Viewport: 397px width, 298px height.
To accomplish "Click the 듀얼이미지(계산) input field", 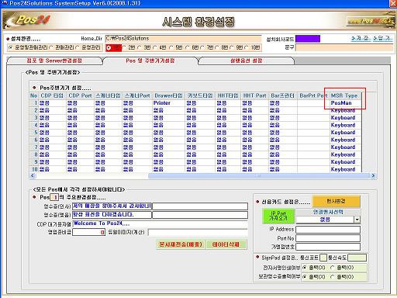I will coord(198,232).
